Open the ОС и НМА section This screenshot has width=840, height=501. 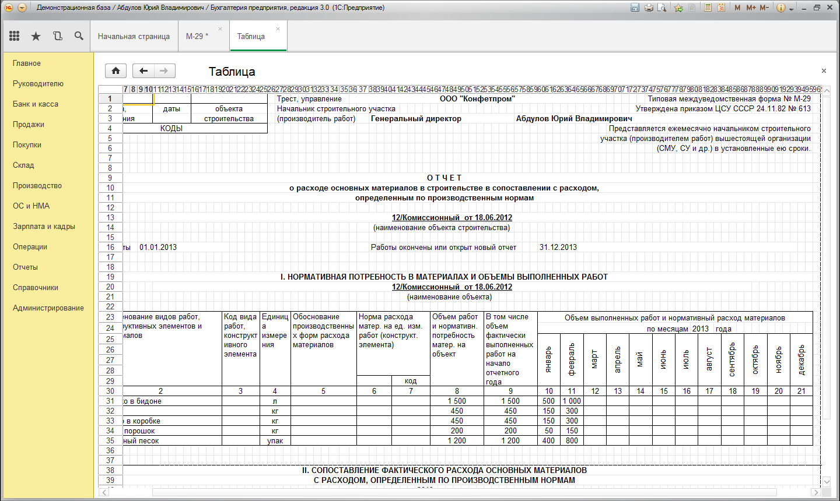tap(32, 206)
